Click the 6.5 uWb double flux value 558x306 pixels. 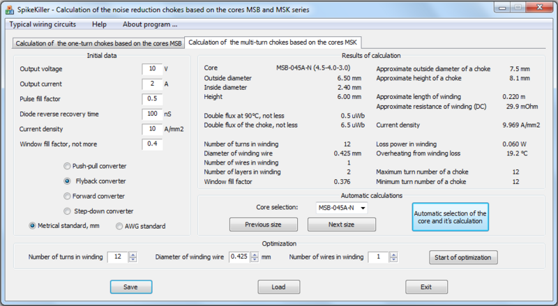coord(352,125)
